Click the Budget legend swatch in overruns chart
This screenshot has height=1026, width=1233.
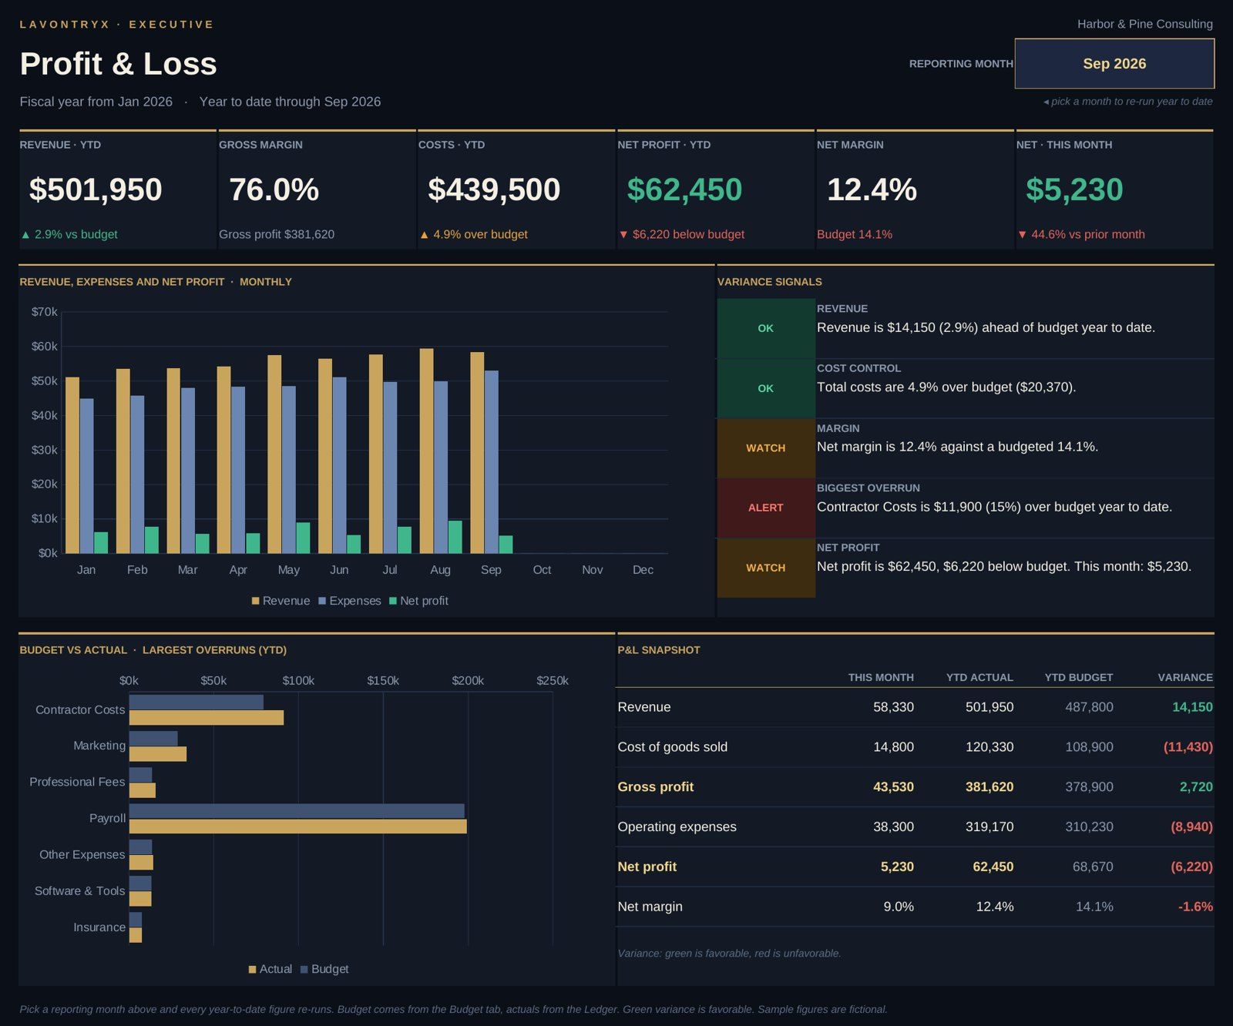(304, 969)
